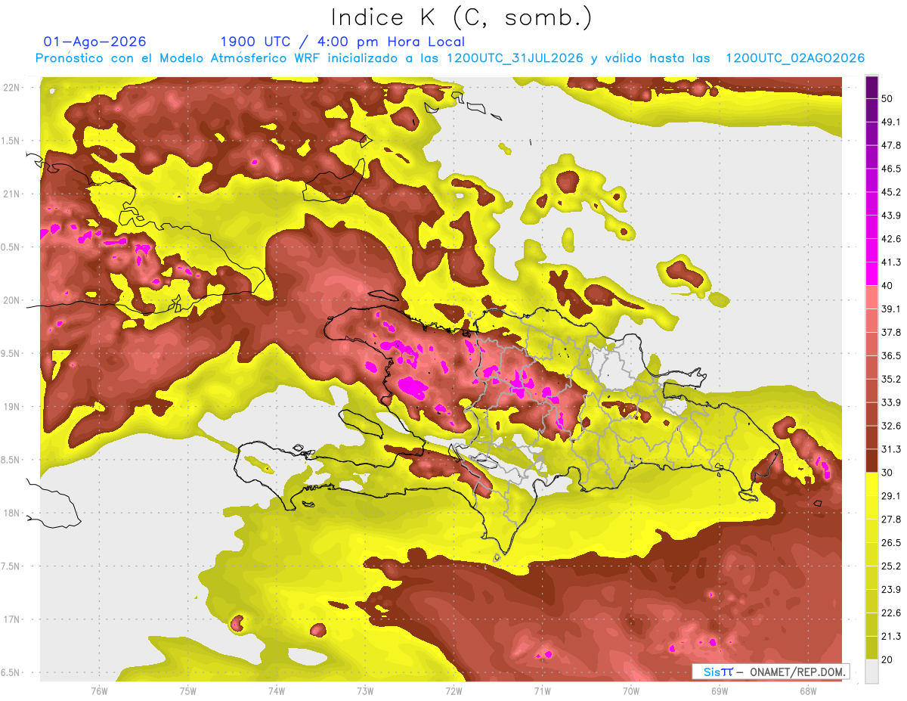Click the colorbar value "36.5"
Screen dimensions: 907x701
pos(891,356)
